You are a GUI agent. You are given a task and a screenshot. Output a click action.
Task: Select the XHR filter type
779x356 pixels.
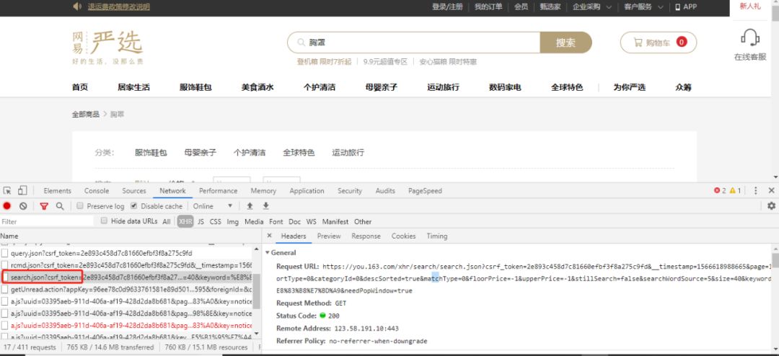click(x=185, y=221)
